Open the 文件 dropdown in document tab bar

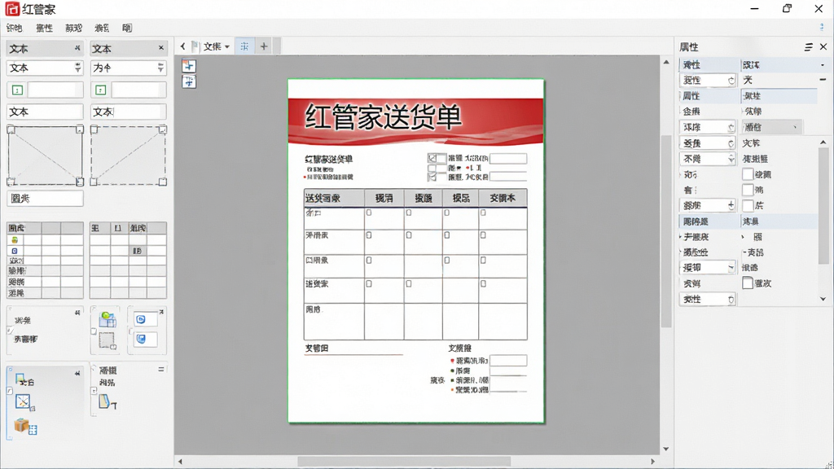pyautogui.click(x=227, y=46)
